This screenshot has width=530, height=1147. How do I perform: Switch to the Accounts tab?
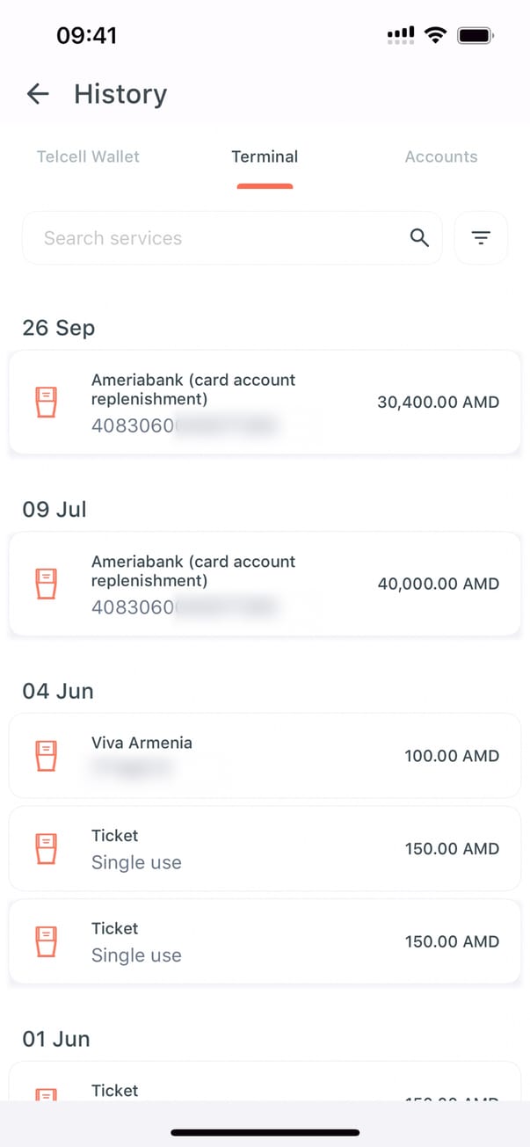(441, 156)
